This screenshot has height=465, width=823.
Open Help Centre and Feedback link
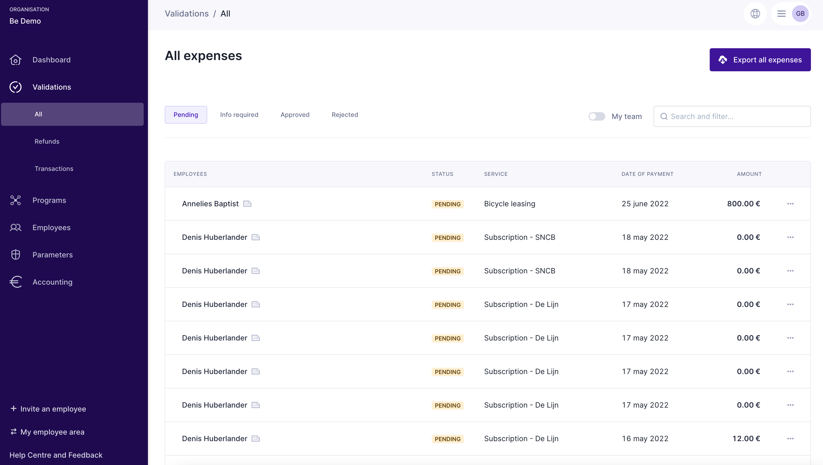pos(56,455)
